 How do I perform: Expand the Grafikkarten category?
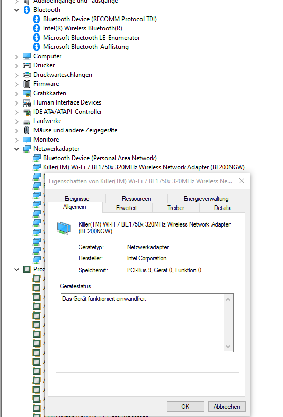[17, 94]
